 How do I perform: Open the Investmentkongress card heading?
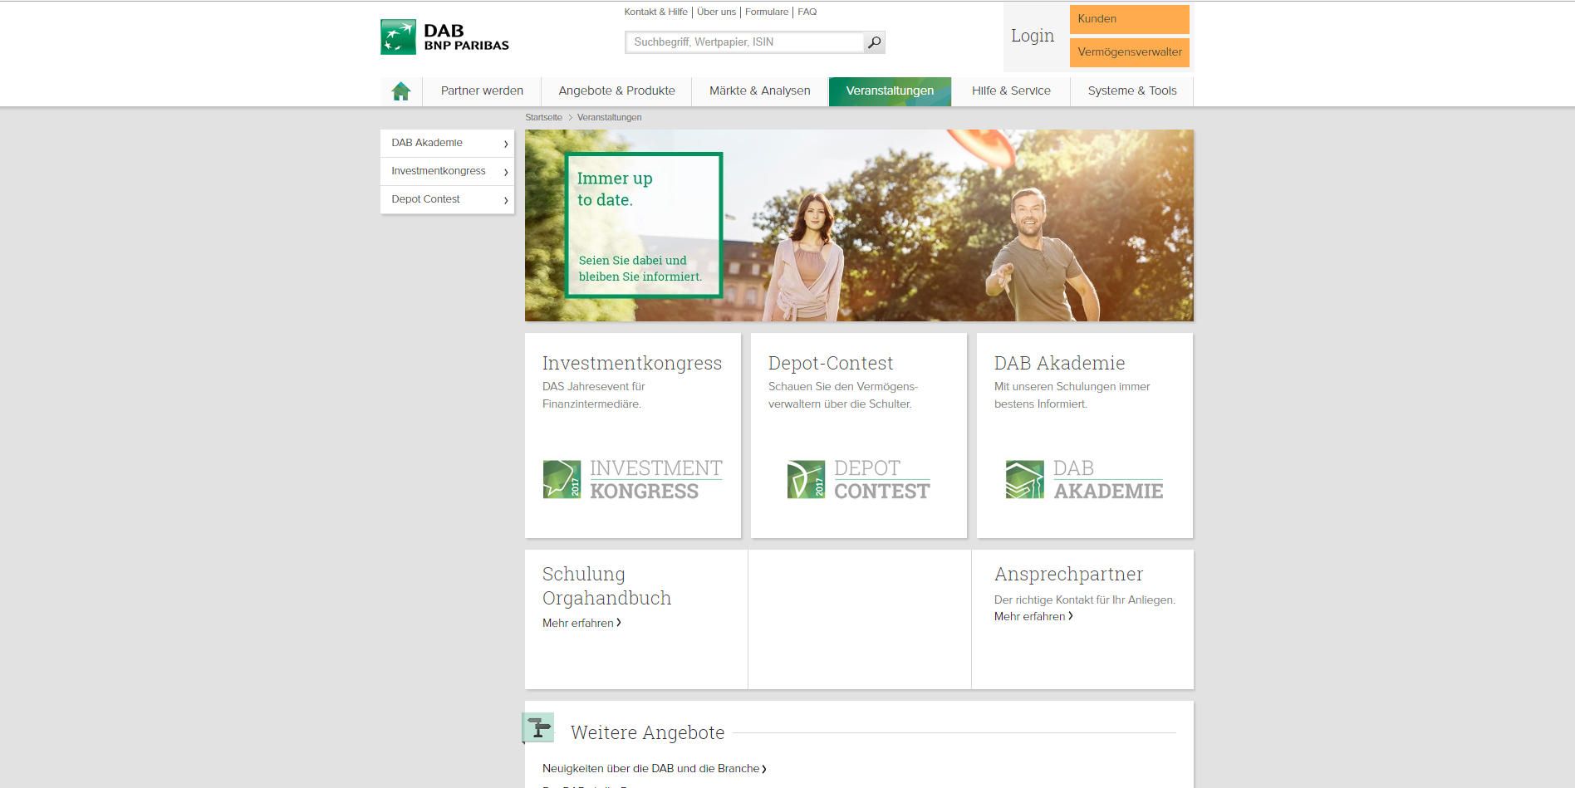pyautogui.click(x=632, y=363)
